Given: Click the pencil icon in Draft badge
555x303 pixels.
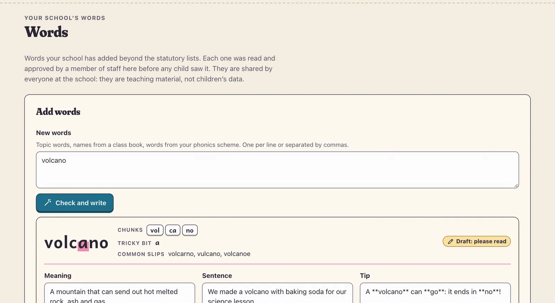Looking at the screenshot, I should point(451,241).
